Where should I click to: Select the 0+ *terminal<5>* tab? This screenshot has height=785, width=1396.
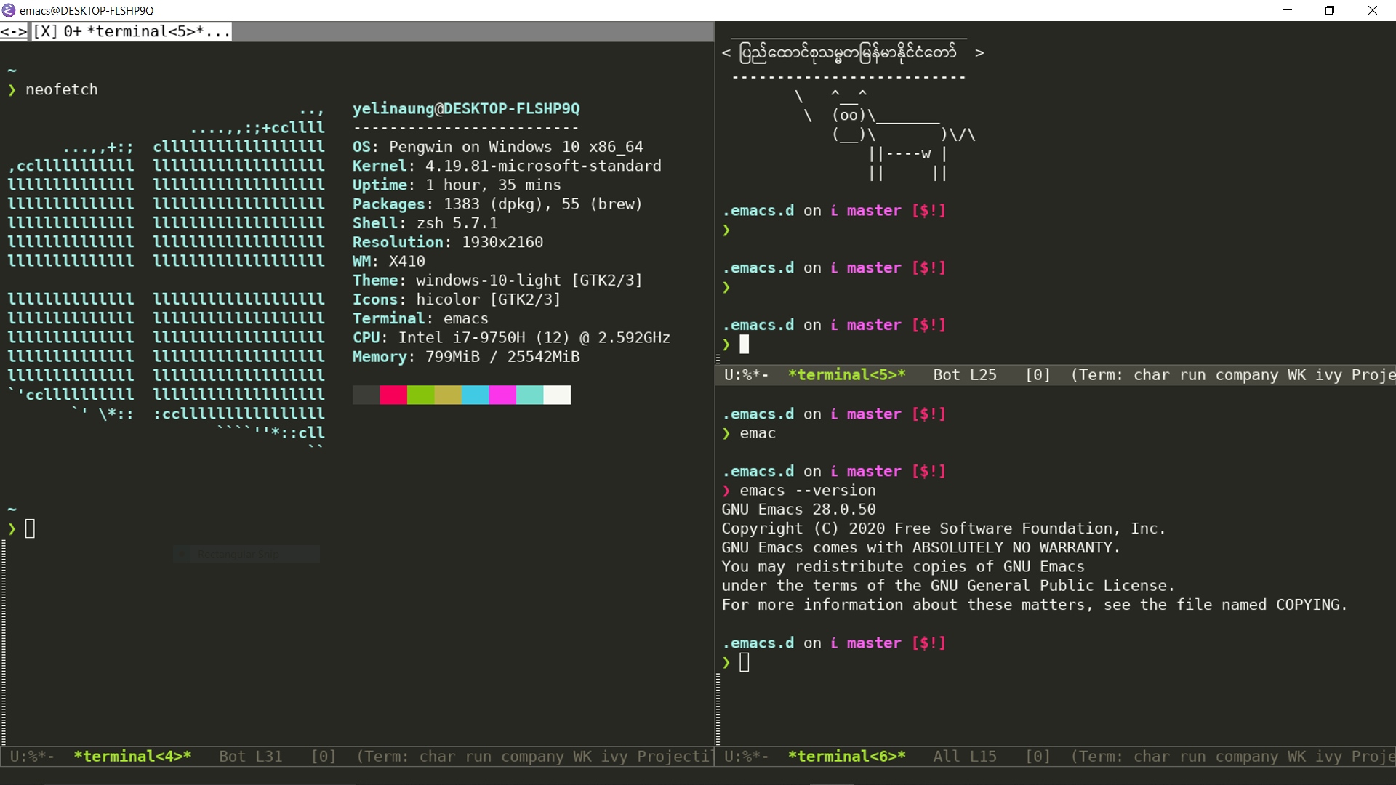pos(147,31)
